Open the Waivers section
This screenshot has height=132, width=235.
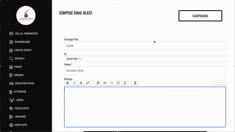pos(21,116)
